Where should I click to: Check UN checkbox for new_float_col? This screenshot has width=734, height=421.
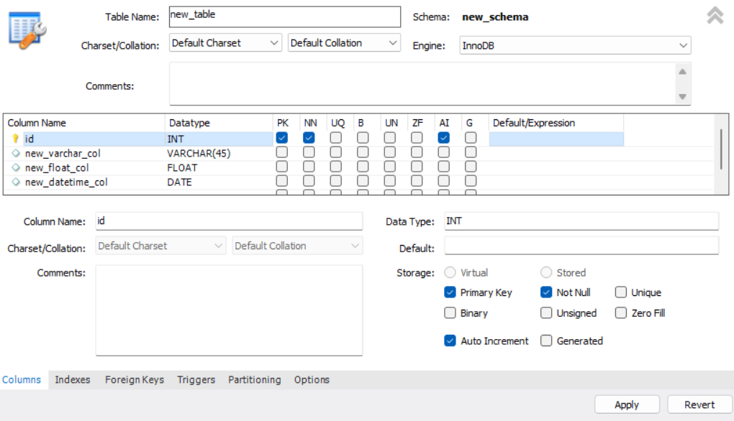point(390,167)
